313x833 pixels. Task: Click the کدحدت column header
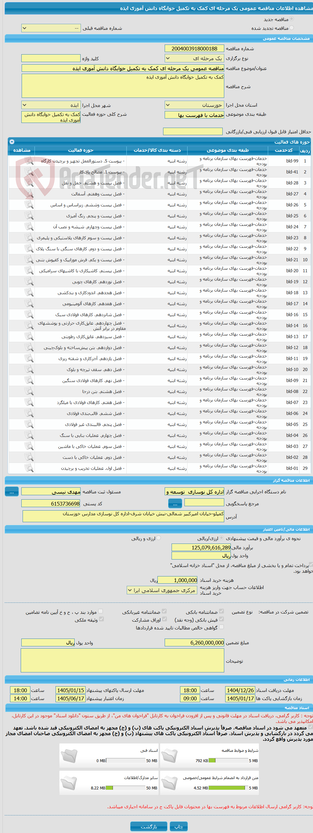click(284, 150)
